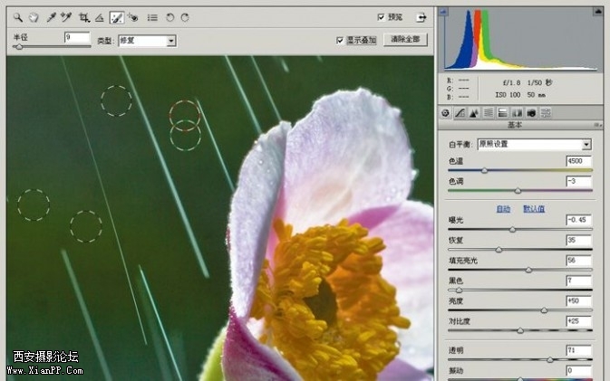Open the Camera Calibration panel tab
Screen dimensions: 610x381
point(532,112)
